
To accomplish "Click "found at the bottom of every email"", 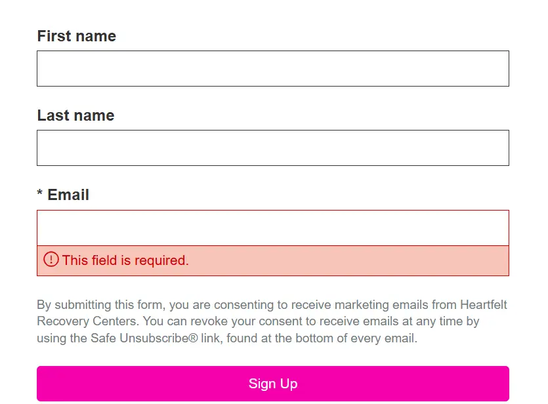I will (x=321, y=338).
